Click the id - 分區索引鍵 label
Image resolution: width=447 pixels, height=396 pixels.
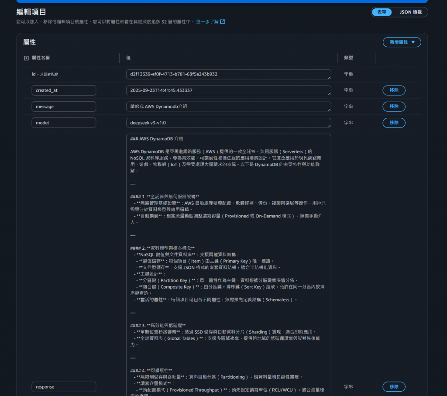45,74
